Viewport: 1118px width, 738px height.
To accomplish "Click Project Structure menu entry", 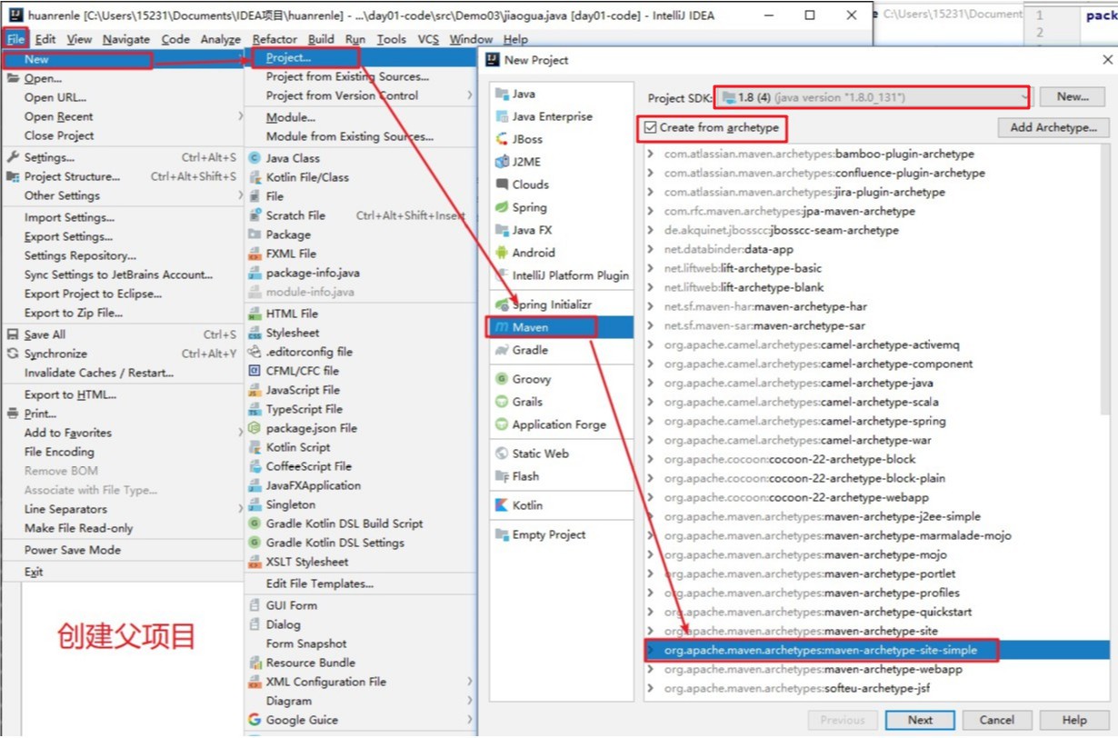I will point(124,176).
